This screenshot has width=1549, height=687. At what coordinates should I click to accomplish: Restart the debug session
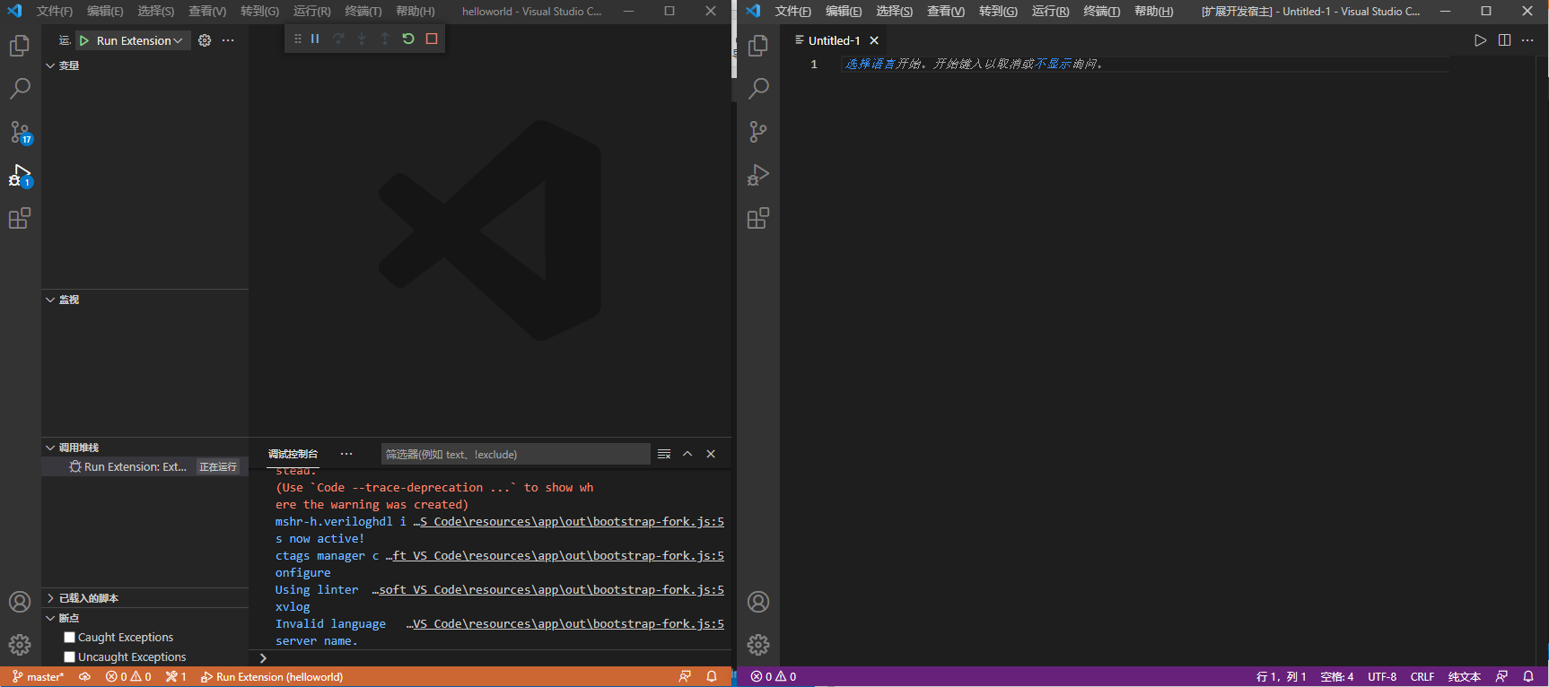[408, 39]
